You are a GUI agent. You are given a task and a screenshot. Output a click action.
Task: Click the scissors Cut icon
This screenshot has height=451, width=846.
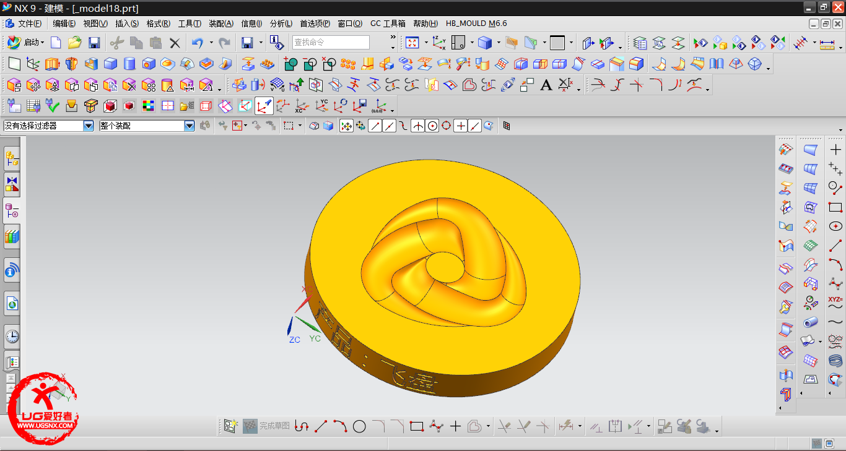pyautogui.click(x=117, y=43)
